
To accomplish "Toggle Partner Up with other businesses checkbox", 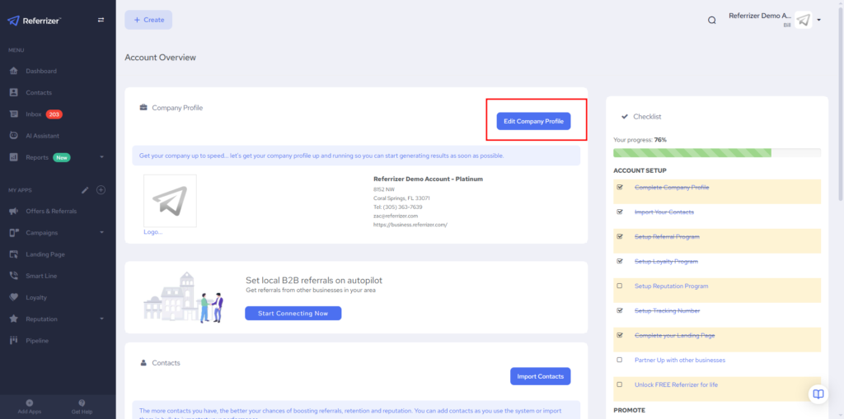I will (620, 360).
